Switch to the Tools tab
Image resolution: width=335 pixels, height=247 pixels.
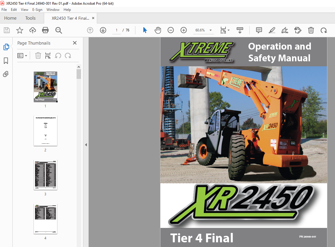[30, 18]
